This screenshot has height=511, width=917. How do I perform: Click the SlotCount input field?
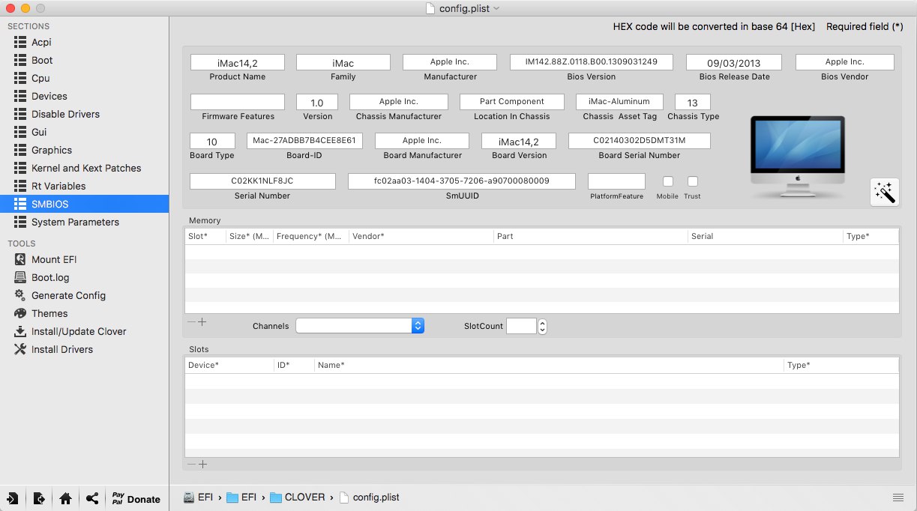521,326
